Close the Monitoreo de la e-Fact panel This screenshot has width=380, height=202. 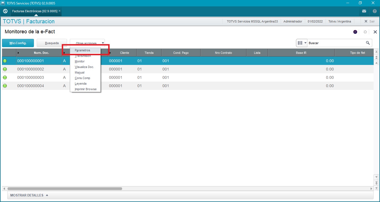pyautogui.click(x=375, y=32)
